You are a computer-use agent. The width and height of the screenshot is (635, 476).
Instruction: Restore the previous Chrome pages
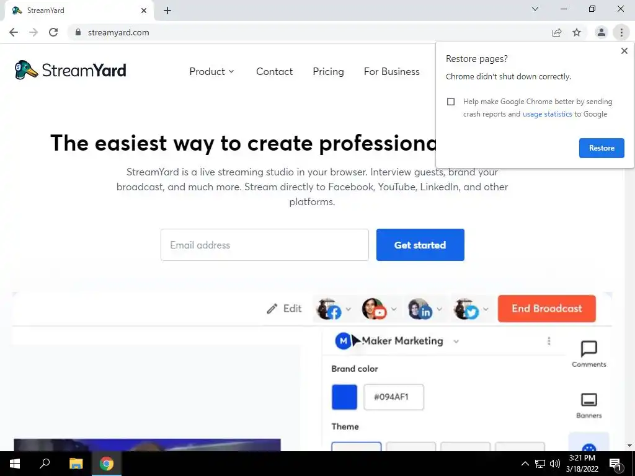coord(602,148)
